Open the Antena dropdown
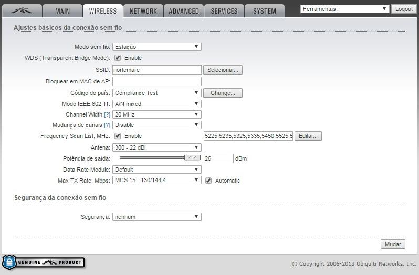The image size is (419, 275). point(157,147)
